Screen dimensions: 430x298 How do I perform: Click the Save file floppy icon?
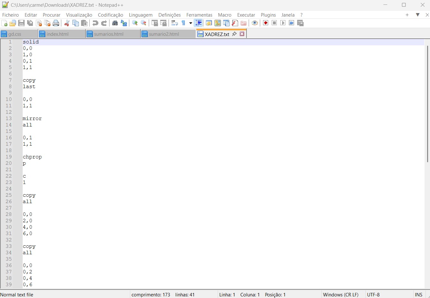pos(21,23)
